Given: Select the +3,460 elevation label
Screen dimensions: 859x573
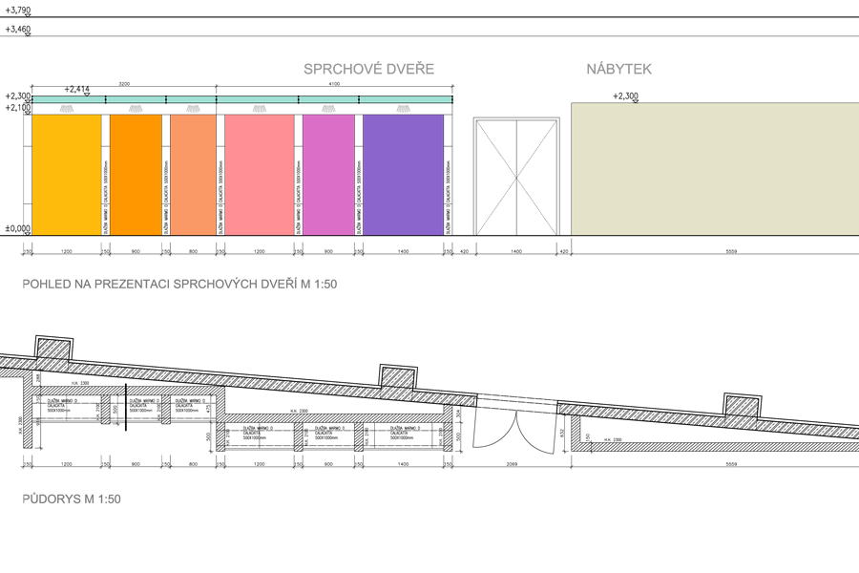Looking at the screenshot, I should pyautogui.click(x=17, y=29).
